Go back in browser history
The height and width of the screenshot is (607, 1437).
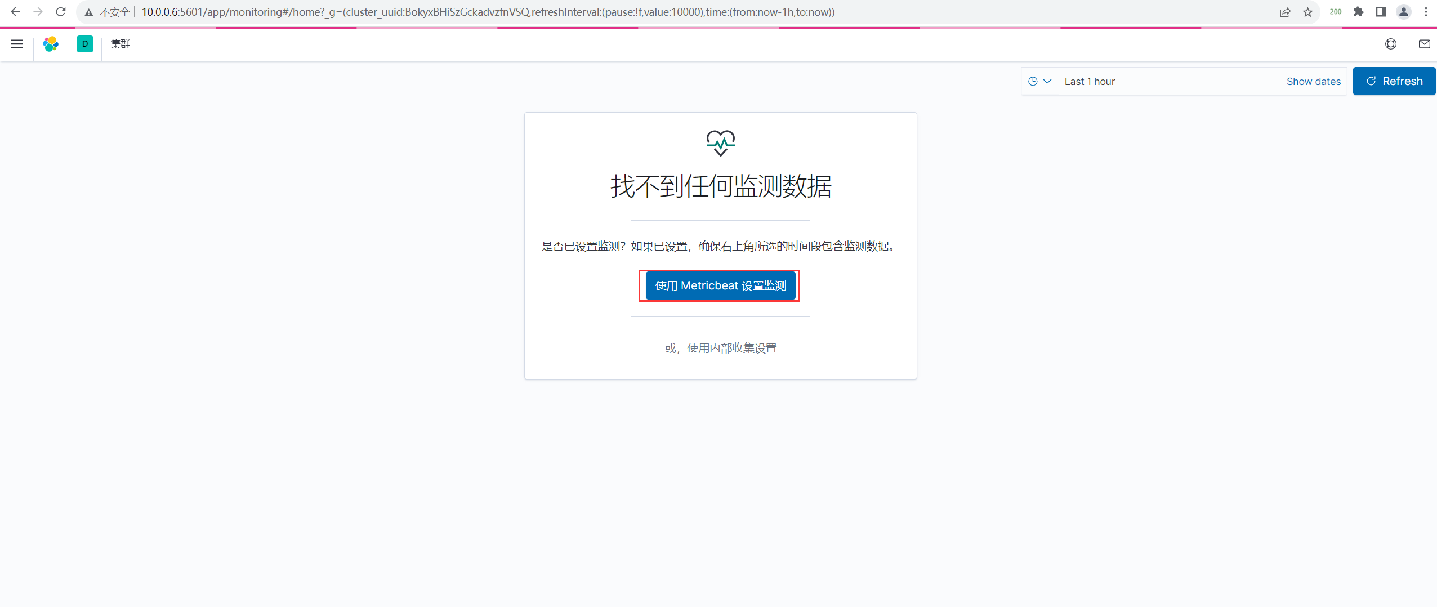point(15,12)
